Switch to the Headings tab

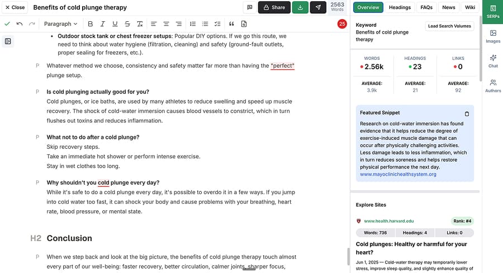coord(400,7)
